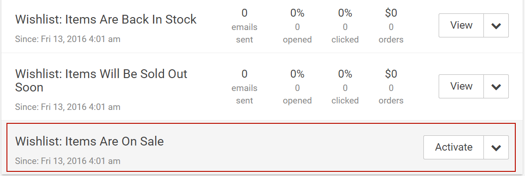The image size is (525, 176).
Task: Click clicked percentage for Back In Stock
Action: (x=345, y=13)
